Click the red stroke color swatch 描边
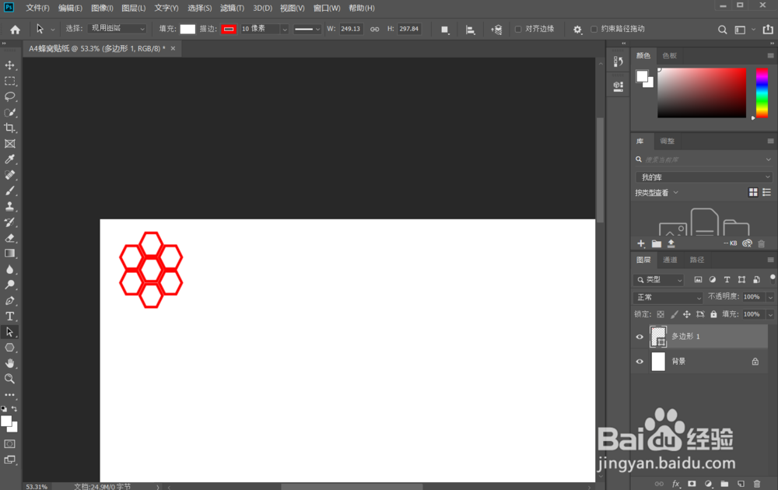 point(229,29)
